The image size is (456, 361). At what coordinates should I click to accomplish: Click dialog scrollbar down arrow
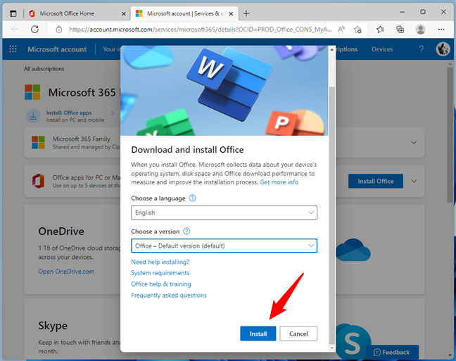pyautogui.click(x=332, y=348)
